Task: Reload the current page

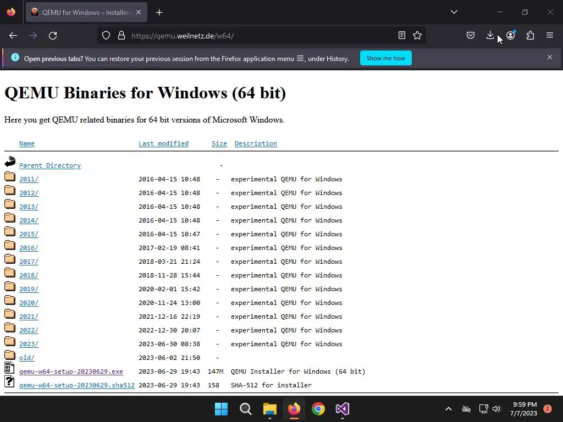Action: coord(53,36)
